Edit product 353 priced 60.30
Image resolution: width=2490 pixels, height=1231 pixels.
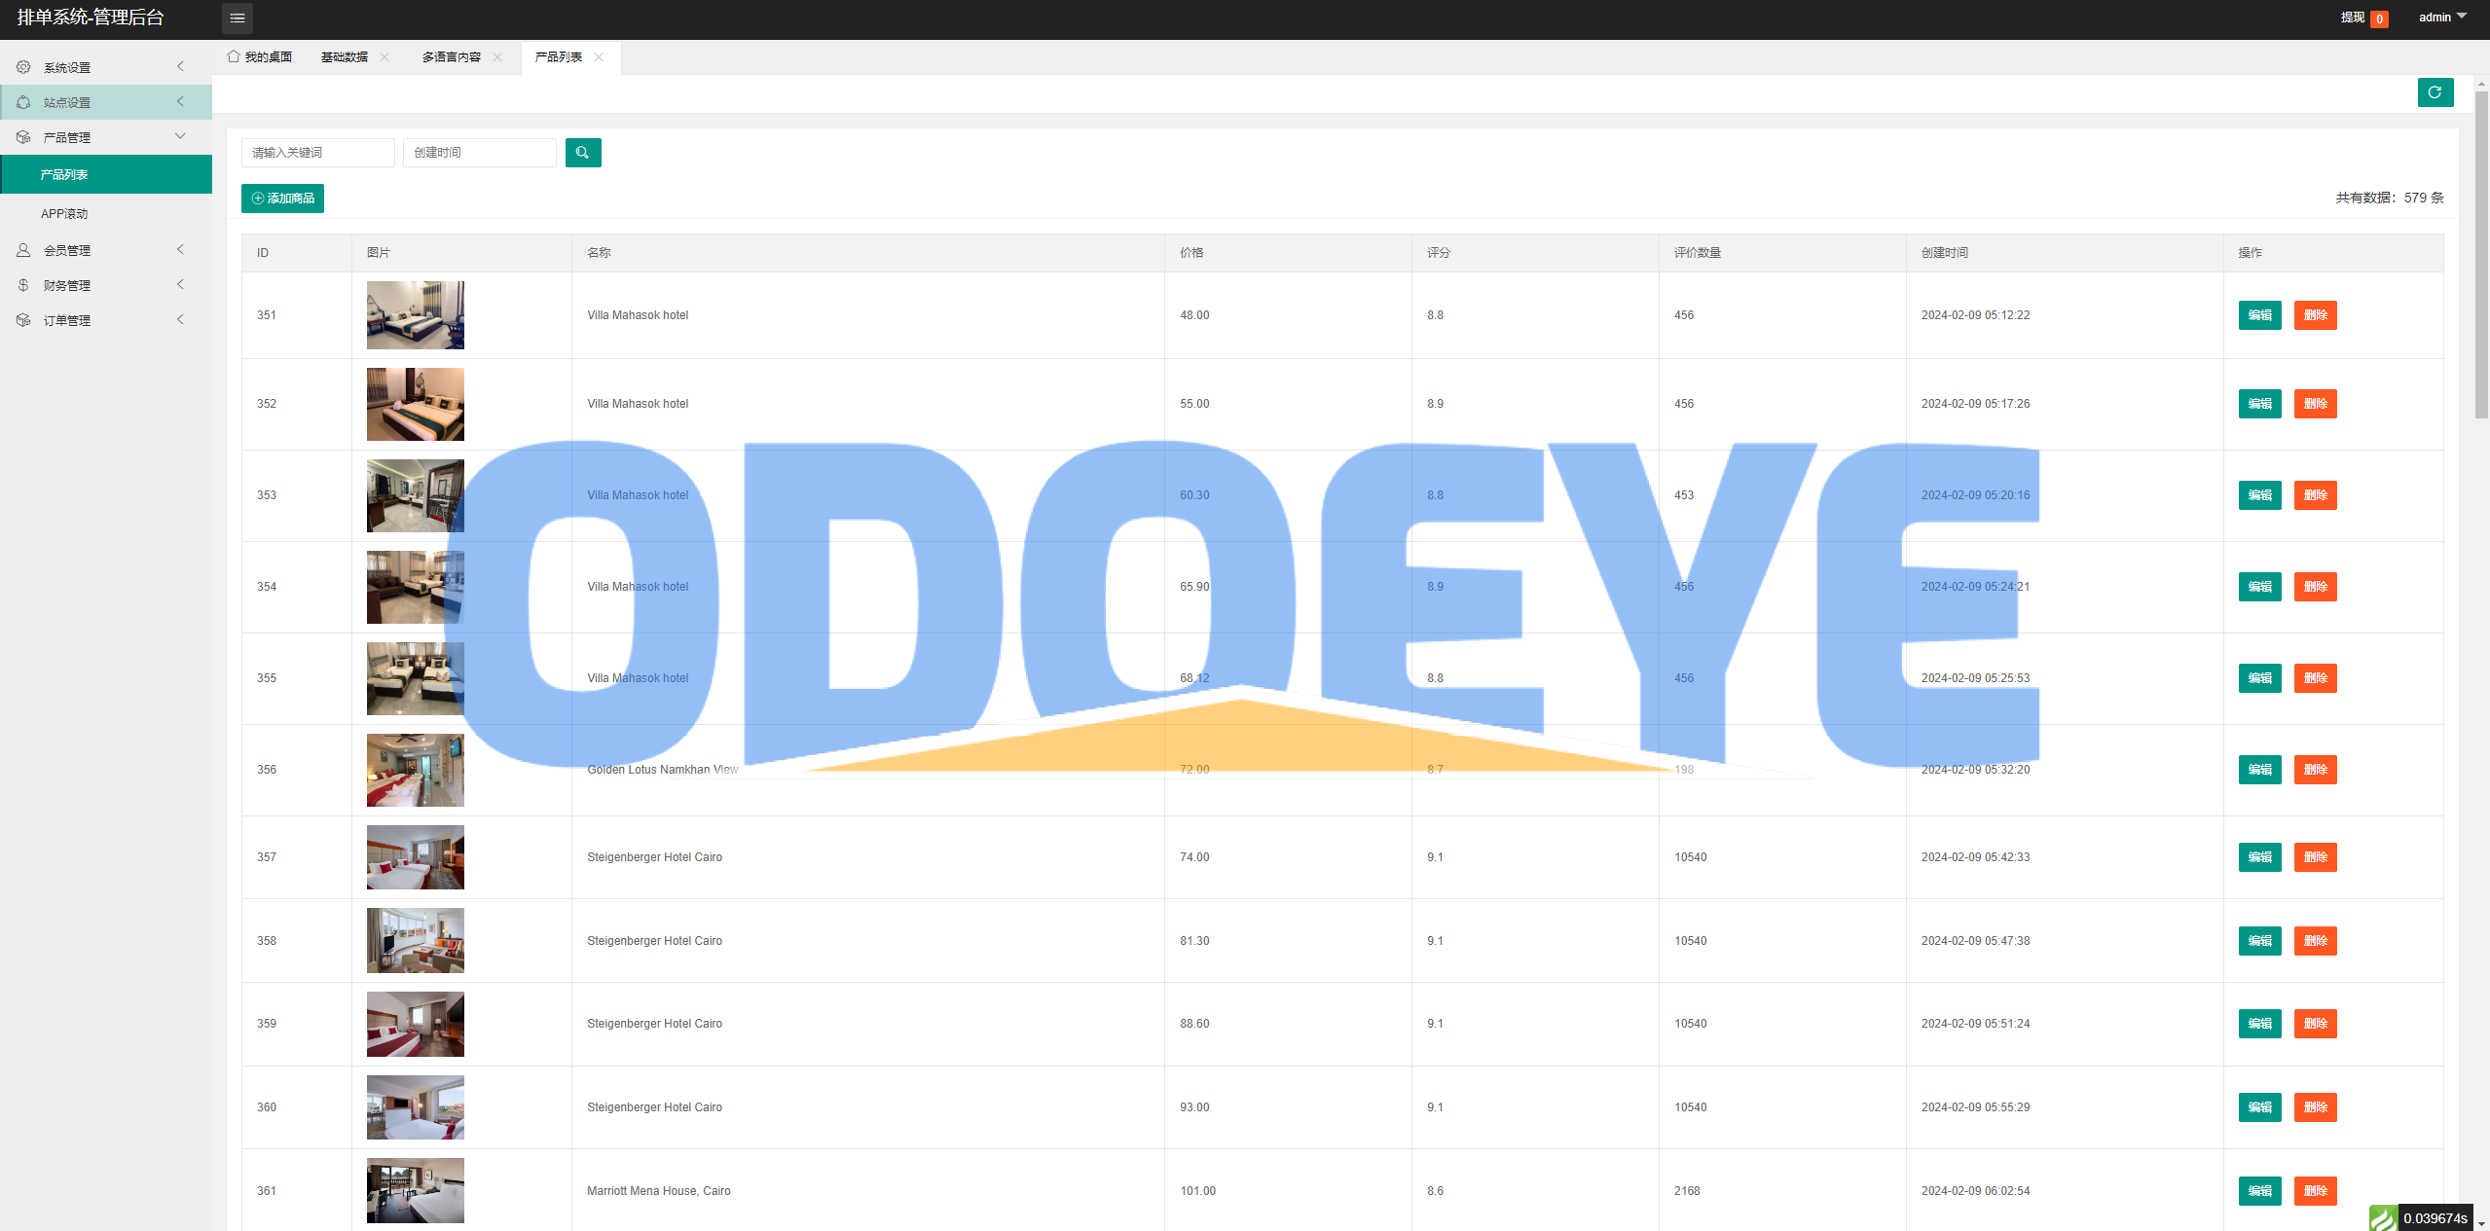[2260, 495]
